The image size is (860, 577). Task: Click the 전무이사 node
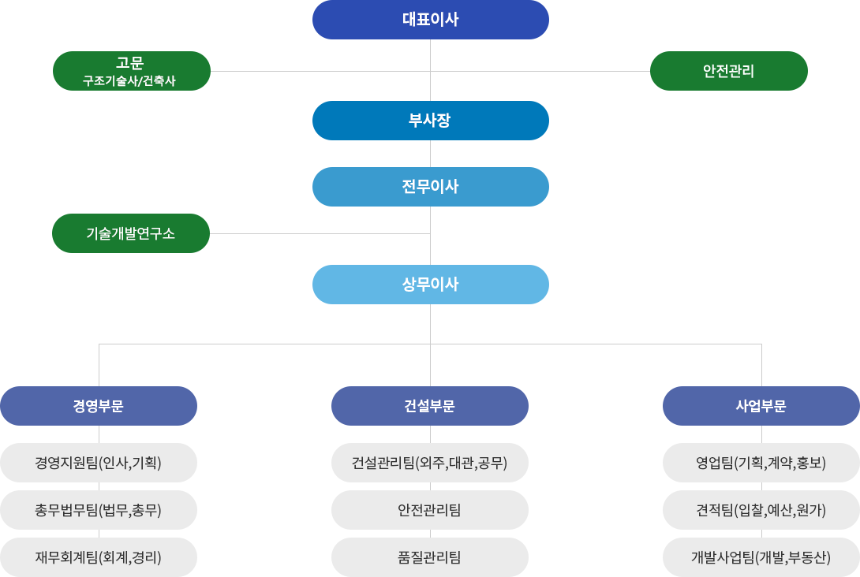pos(431,187)
